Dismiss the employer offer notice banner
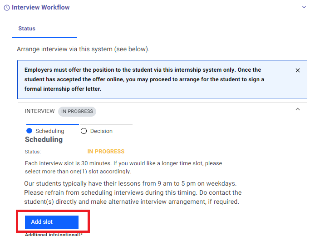Viewport: 310px width, 236px height. pos(298,70)
